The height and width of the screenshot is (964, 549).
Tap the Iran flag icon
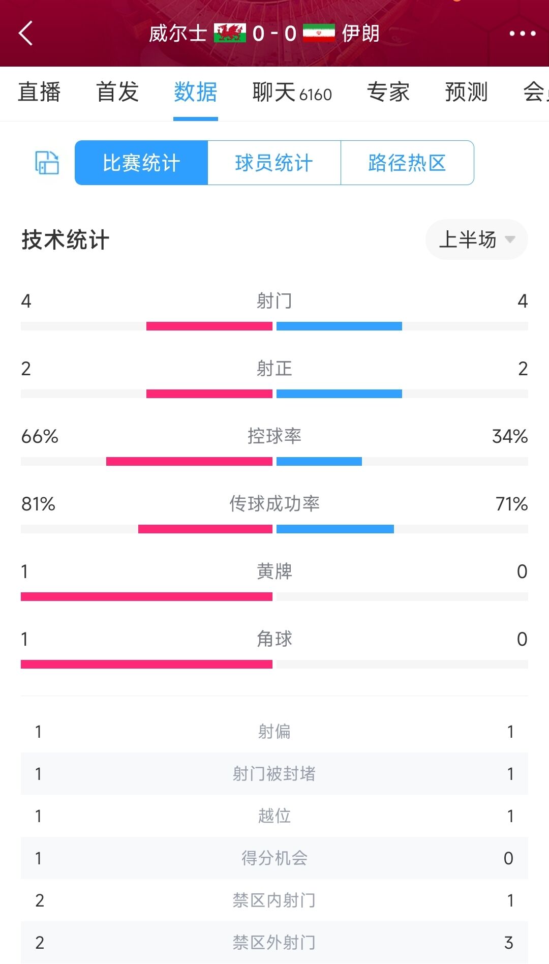tap(319, 33)
